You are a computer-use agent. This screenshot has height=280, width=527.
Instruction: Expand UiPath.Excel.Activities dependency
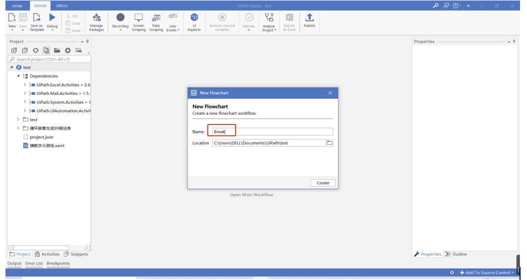tap(25, 85)
